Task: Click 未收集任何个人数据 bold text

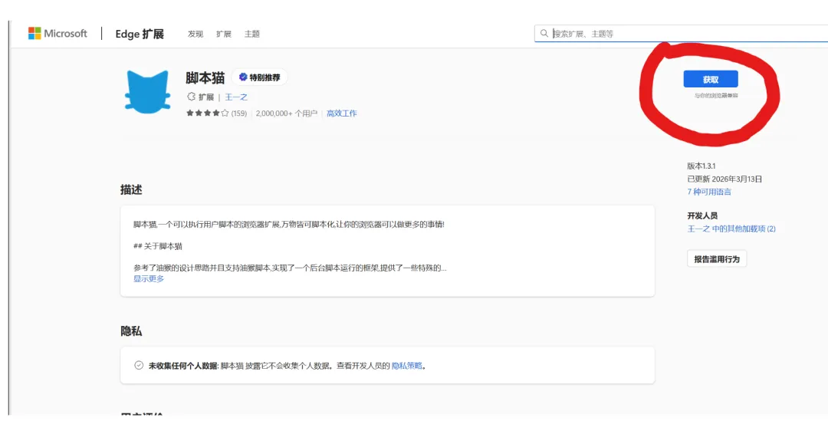Action: [x=182, y=366]
